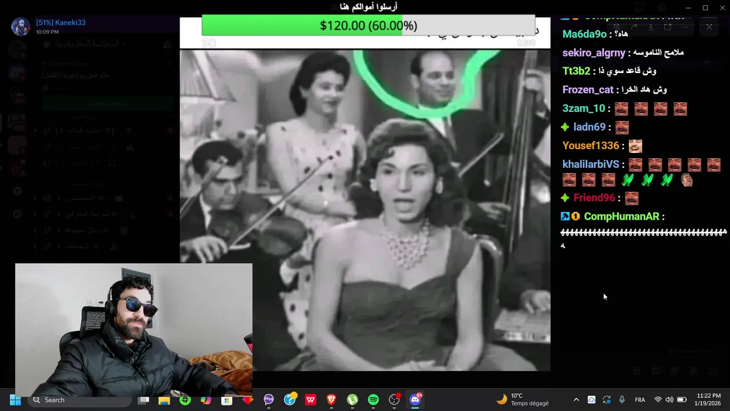Click the sync status tray icon

[606, 400]
